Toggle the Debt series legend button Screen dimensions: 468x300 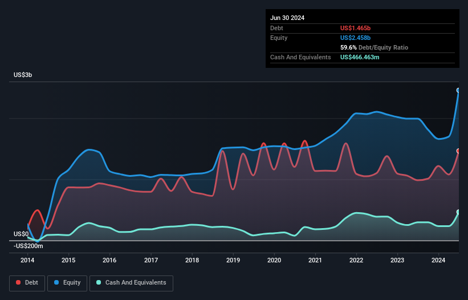(27, 283)
